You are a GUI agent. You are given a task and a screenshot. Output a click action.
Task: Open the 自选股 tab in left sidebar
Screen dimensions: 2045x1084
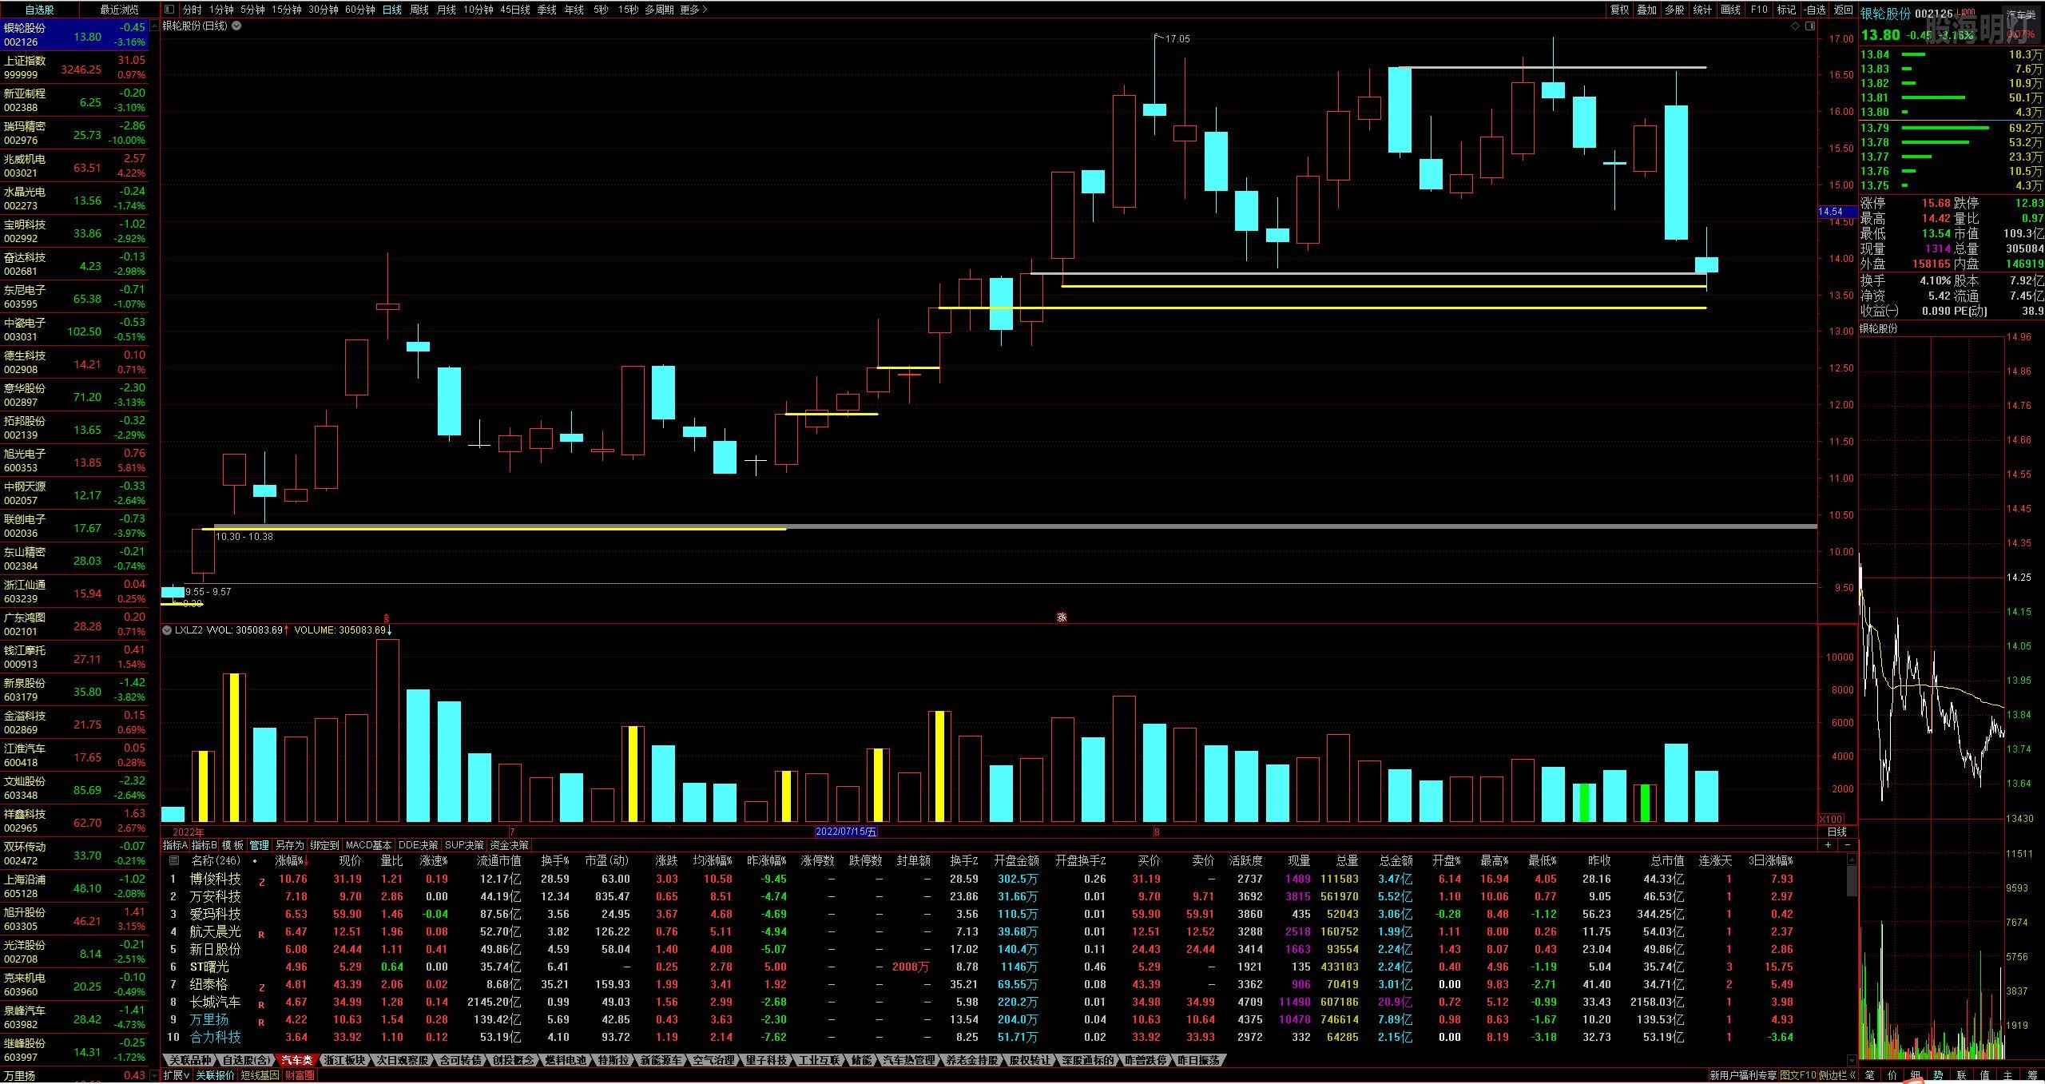(x=40, y=10)
